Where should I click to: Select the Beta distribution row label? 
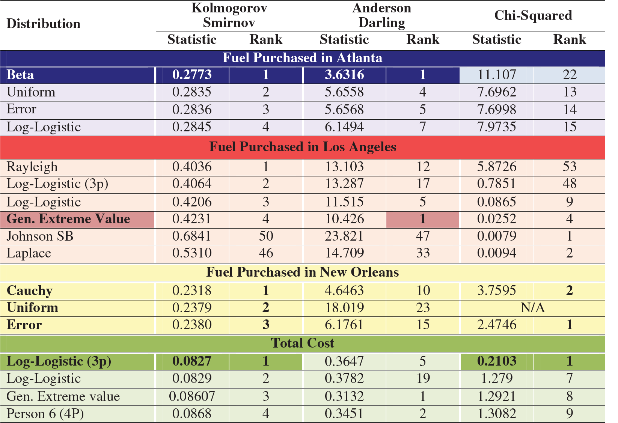pyautogui.click(x=20, y=75)
